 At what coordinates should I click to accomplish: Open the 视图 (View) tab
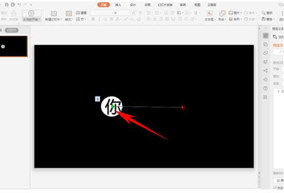coord(197,5)
